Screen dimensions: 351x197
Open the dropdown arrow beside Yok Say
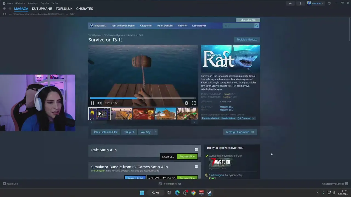coord(156,132)
